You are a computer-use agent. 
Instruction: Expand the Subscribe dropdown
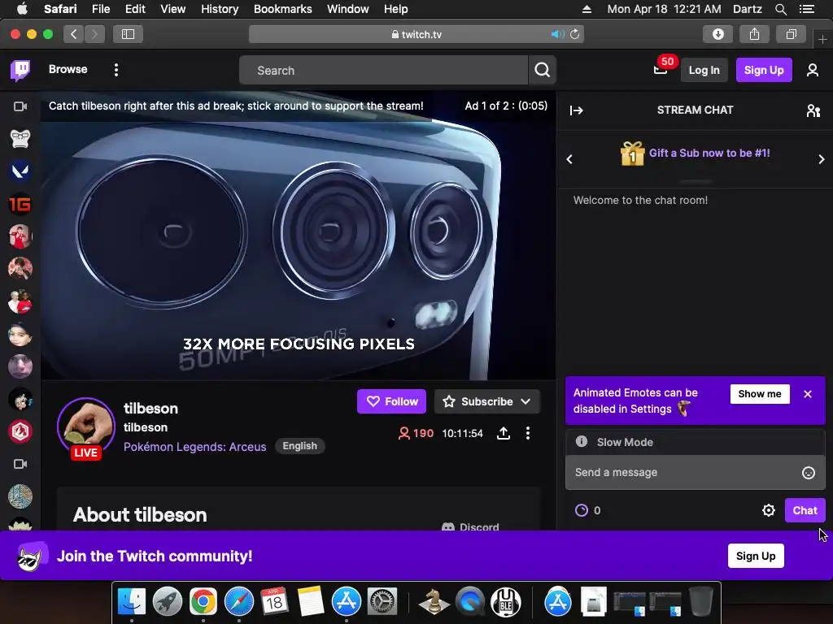[x=526, y=401]
